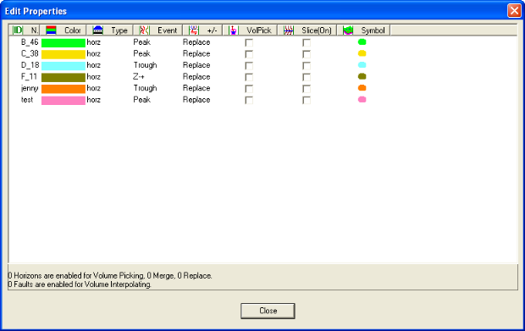Select the D_18 horizon name
The image size is (525, 331).
coord(30,65)
